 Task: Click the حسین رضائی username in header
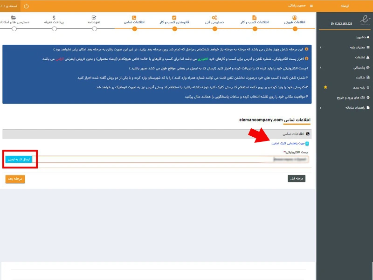[x=297, y=6]
